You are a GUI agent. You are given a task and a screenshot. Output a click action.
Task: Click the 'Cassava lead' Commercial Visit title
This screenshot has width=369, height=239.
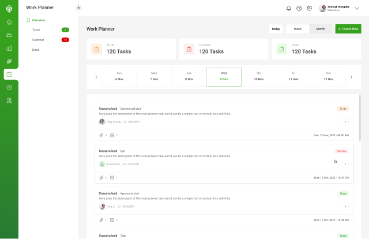point(108,109)
